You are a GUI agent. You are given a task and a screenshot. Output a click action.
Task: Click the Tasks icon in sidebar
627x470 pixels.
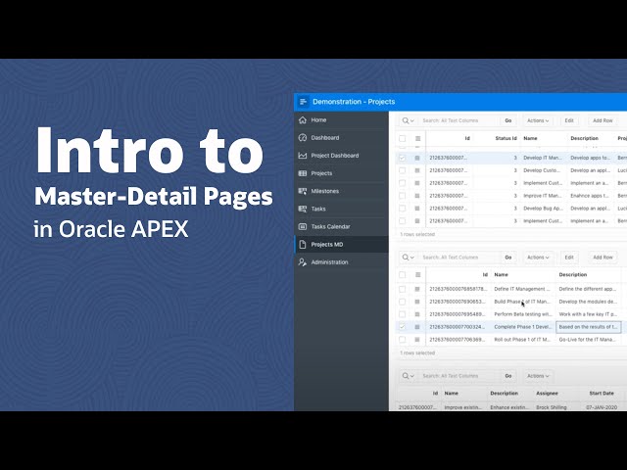pos(303,209)
